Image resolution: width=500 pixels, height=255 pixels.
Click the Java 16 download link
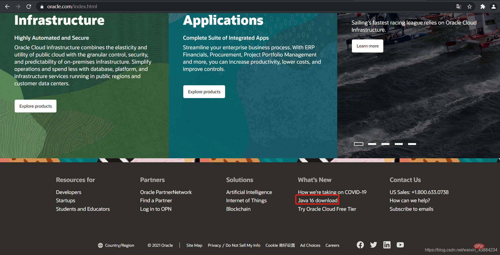click(318, 200)
